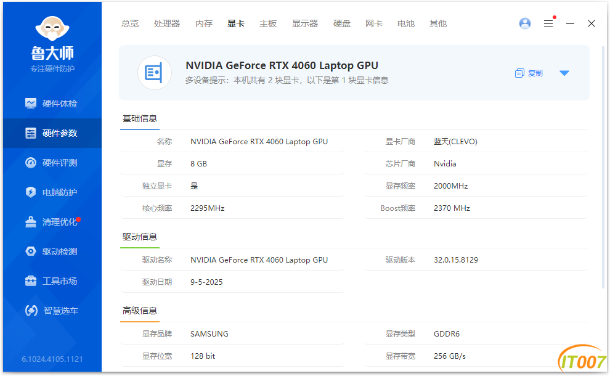The width and height of the screenshot is (610, 376).
Task: Switch to the 其他 tab
Action: [437, 24]
